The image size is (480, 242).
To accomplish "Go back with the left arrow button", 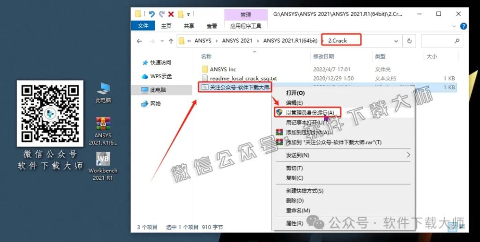I will point(139,41).
